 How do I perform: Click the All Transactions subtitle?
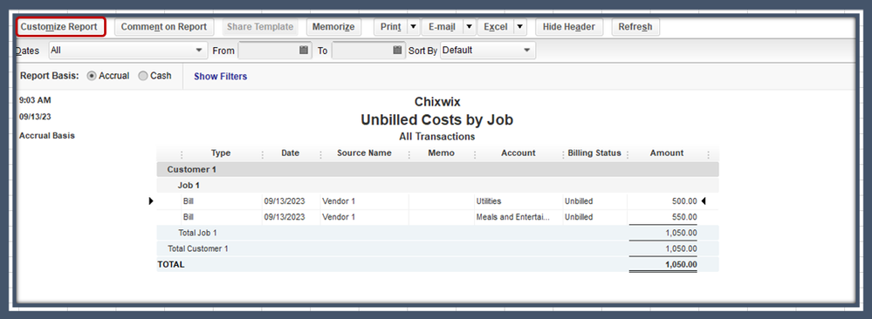(x=437, y=136)
